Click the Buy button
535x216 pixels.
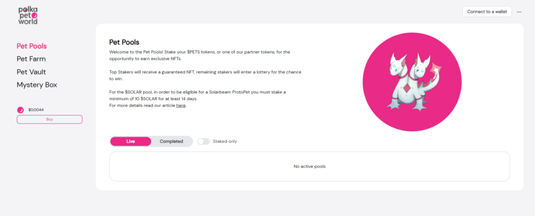point(50,119)
